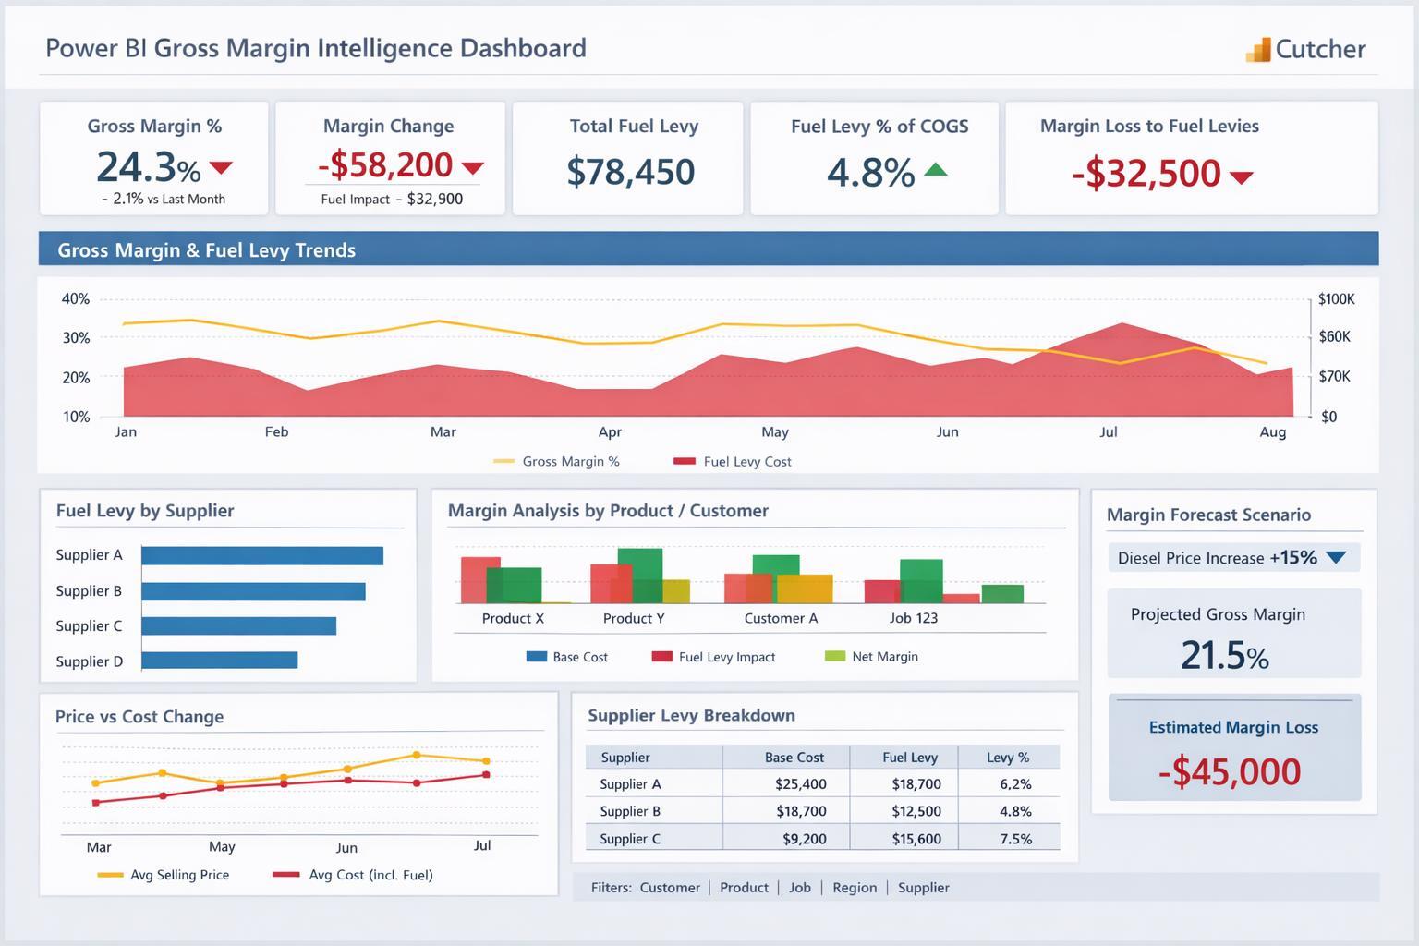The width and height of the screenshot is (1419, 946).
Task: Select the Customer filter
Action: pyautogui.click(x=670, y=887)
